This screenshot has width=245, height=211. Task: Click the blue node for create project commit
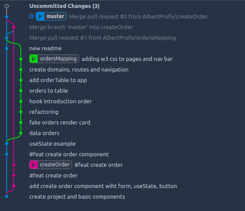coord(7,196)
